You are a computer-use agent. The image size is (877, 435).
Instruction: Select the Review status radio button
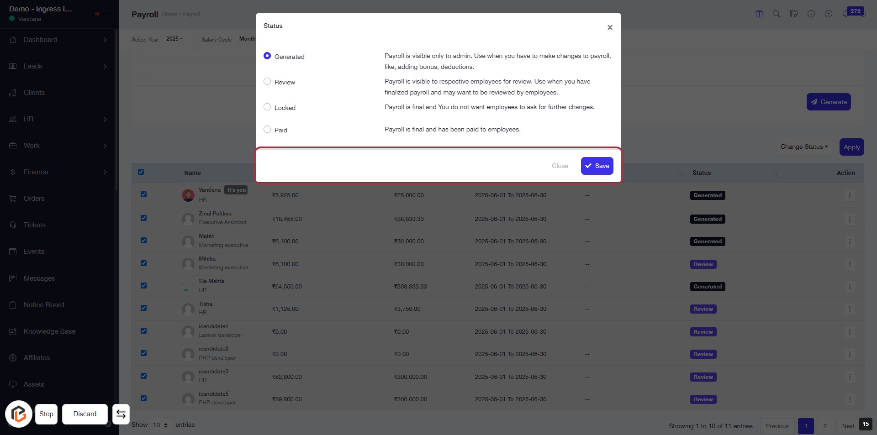pyautogui.click(x=267, y=82)
